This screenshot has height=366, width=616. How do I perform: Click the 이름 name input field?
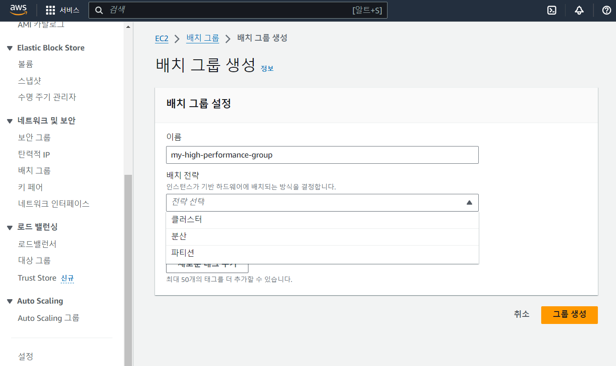click(x=322, y=155)
